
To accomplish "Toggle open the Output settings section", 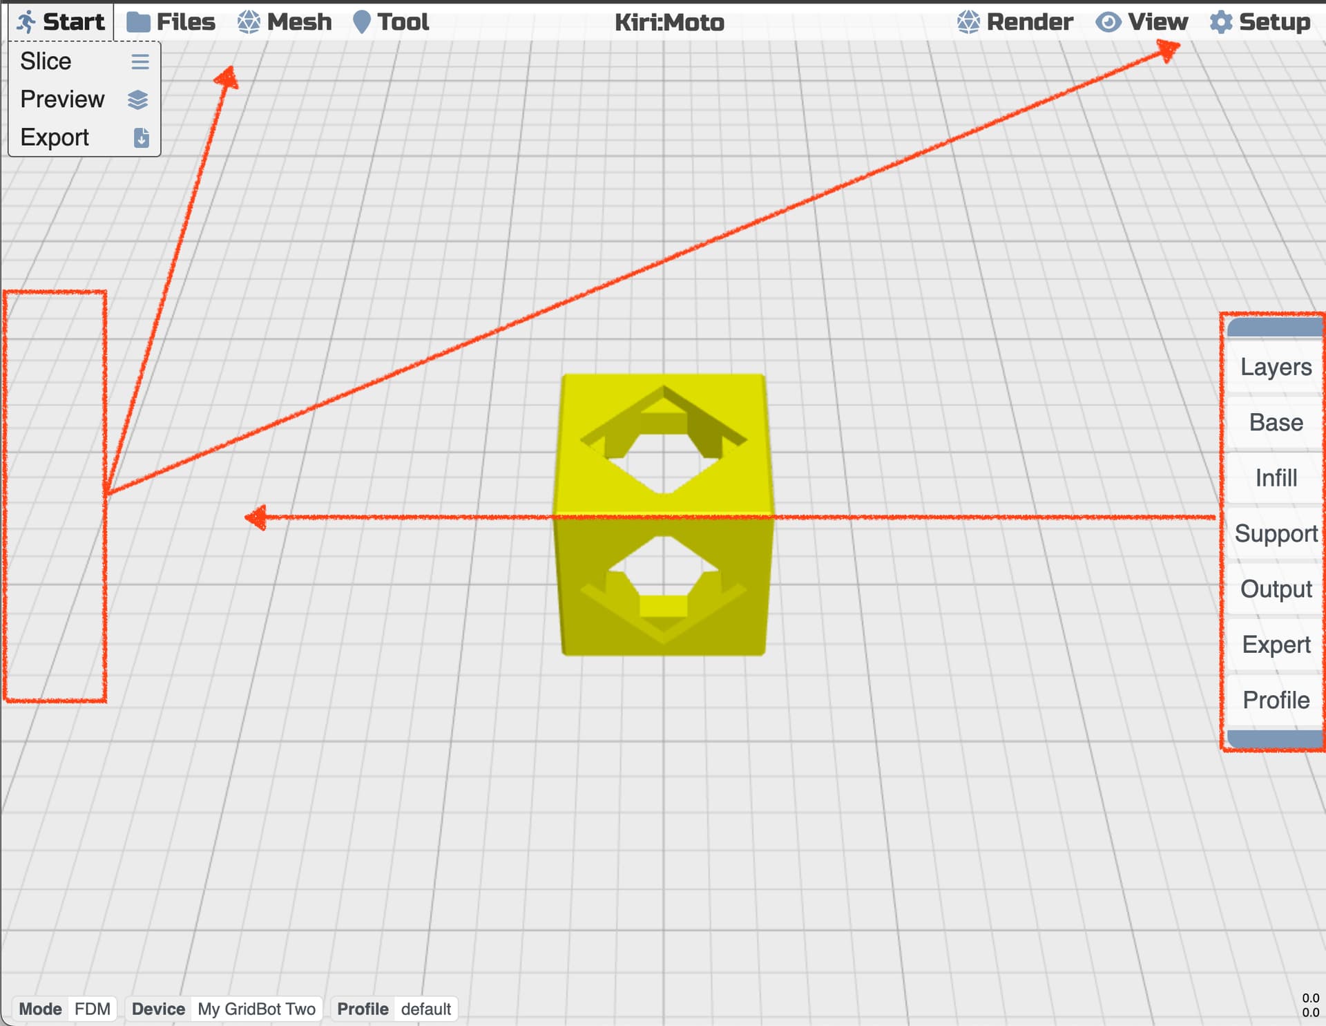I will [1275, 589].
